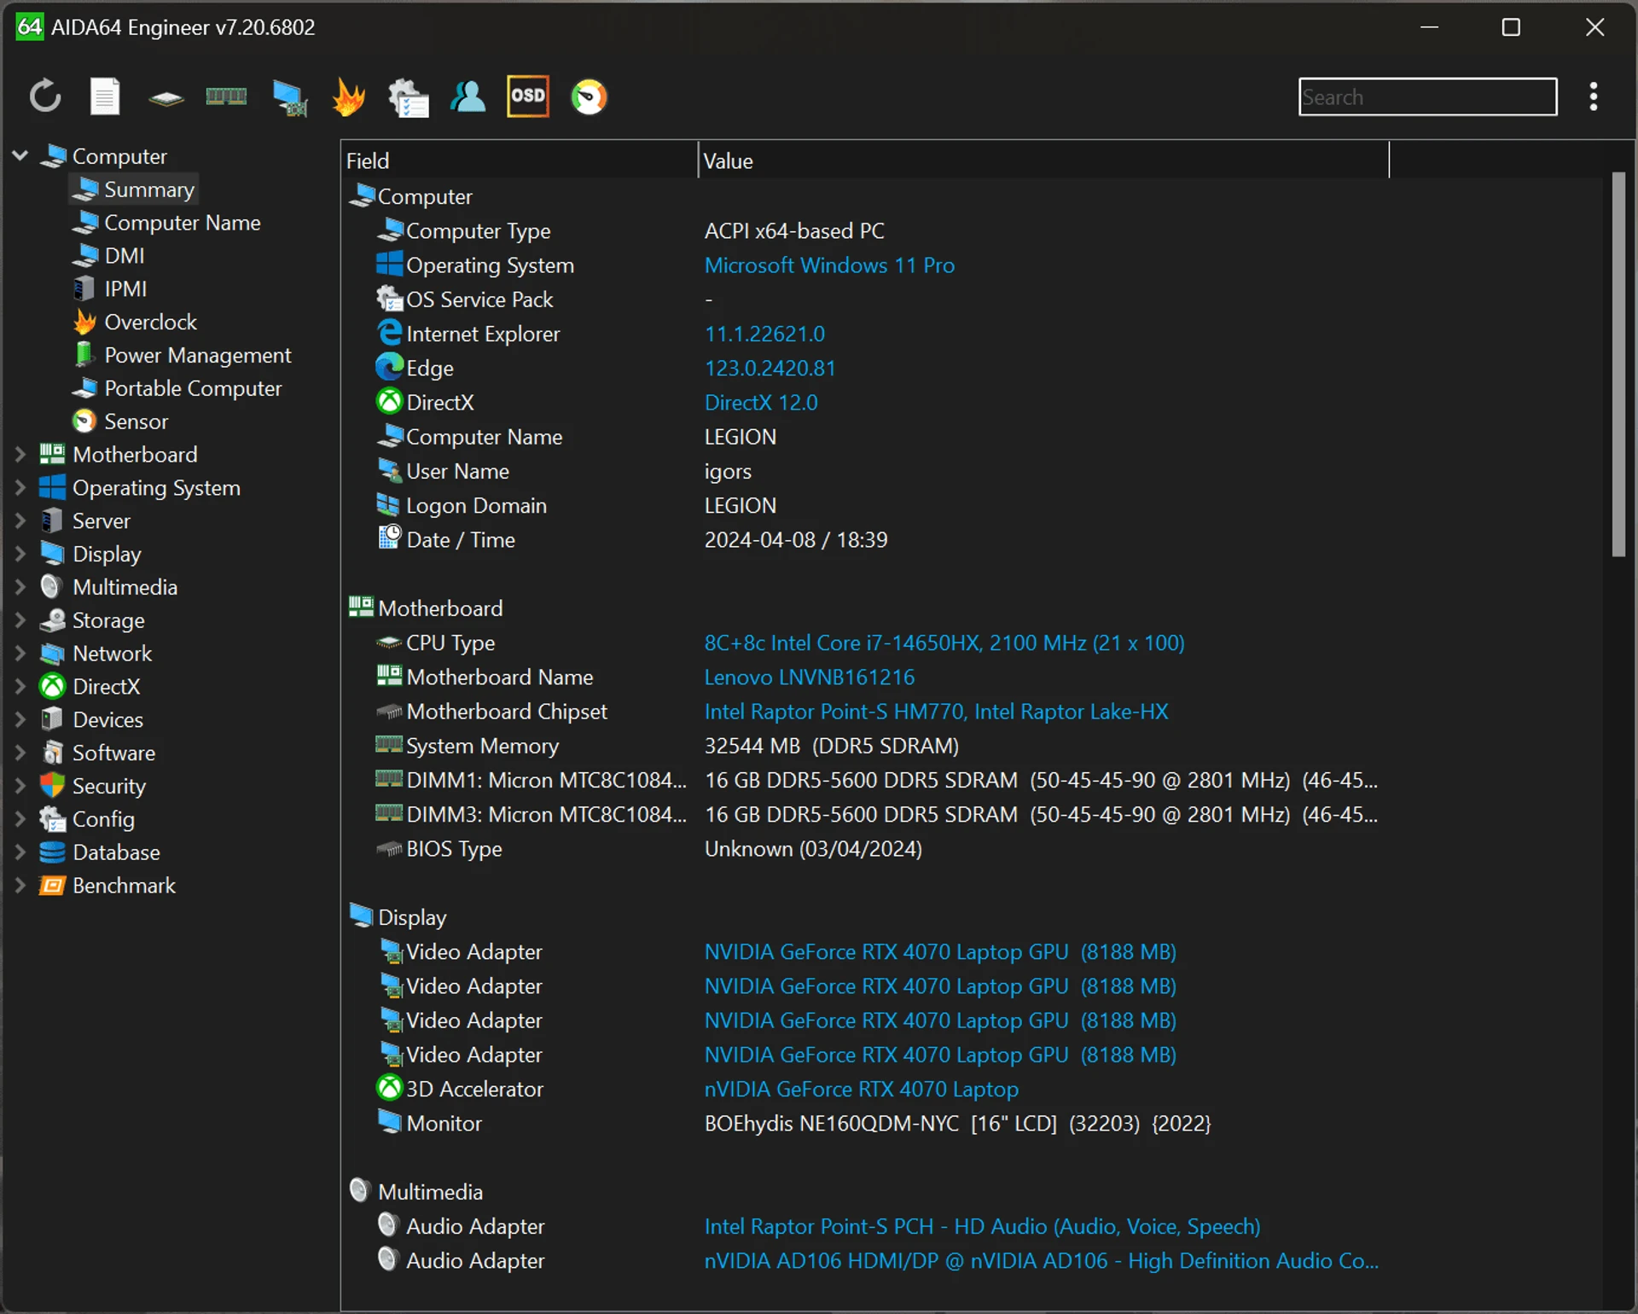Select the DirectX tree category
1638x1314 pixels.
90,688
